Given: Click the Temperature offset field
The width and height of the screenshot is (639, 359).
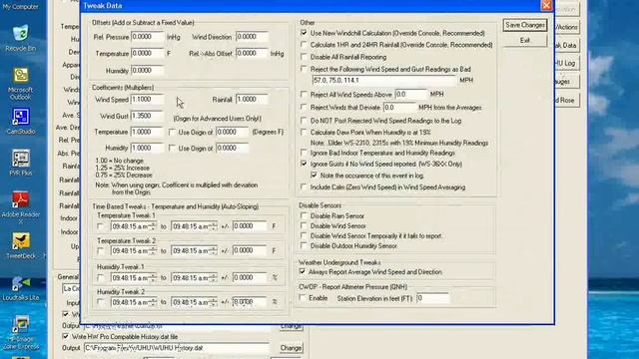Looking at the screenshot, I should click(147, 53).
